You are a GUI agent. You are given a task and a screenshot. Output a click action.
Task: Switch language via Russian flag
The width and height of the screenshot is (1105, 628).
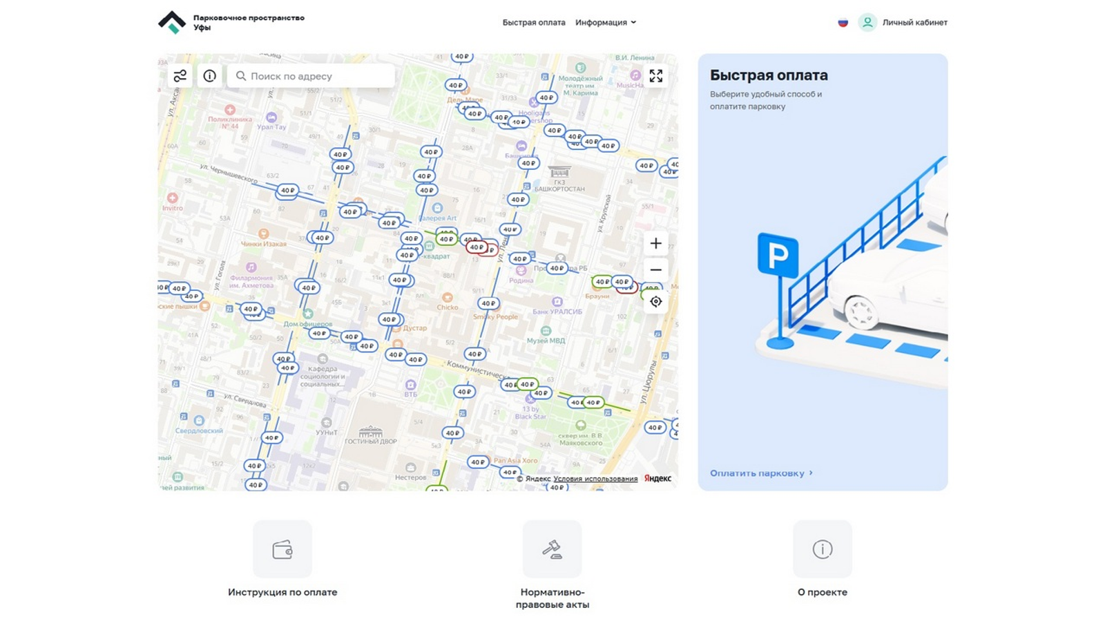click(x=843, y=23)
